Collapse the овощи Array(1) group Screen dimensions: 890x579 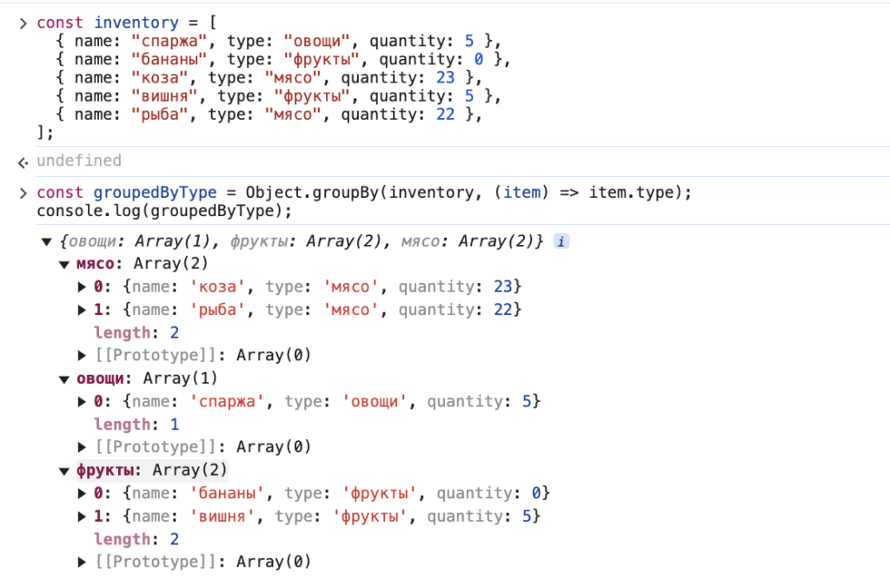(x=64, y=378)
